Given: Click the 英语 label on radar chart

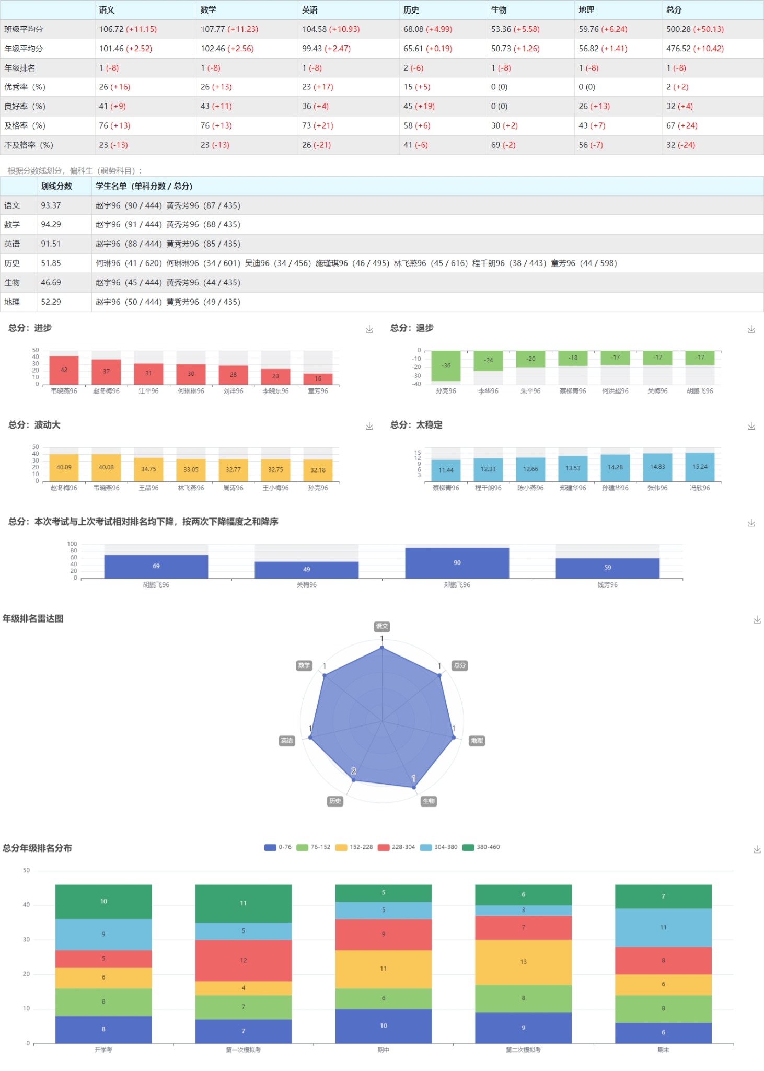Looking at the screenshot, I should (x=287, y=740).
